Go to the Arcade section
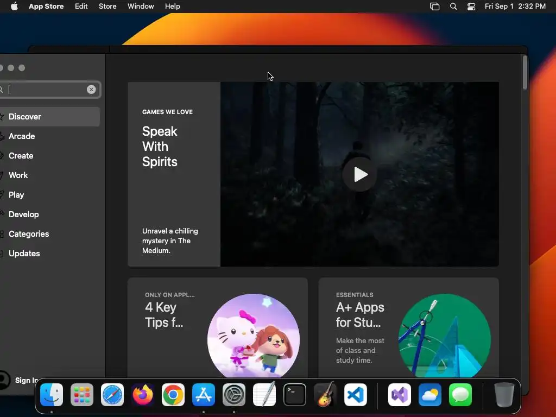Viewport: 556px width, 417px height. point(49,136)
